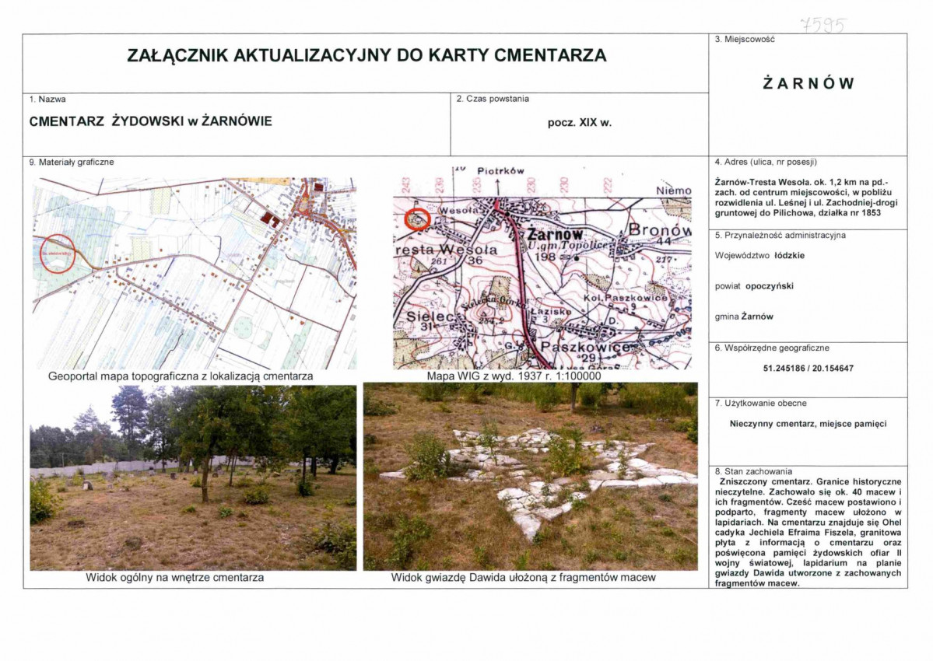Click caption Widok gwiazdę Dawida ułożoną z fragmentów macew
The image size is (933, 661).
(x=524, y=577)
